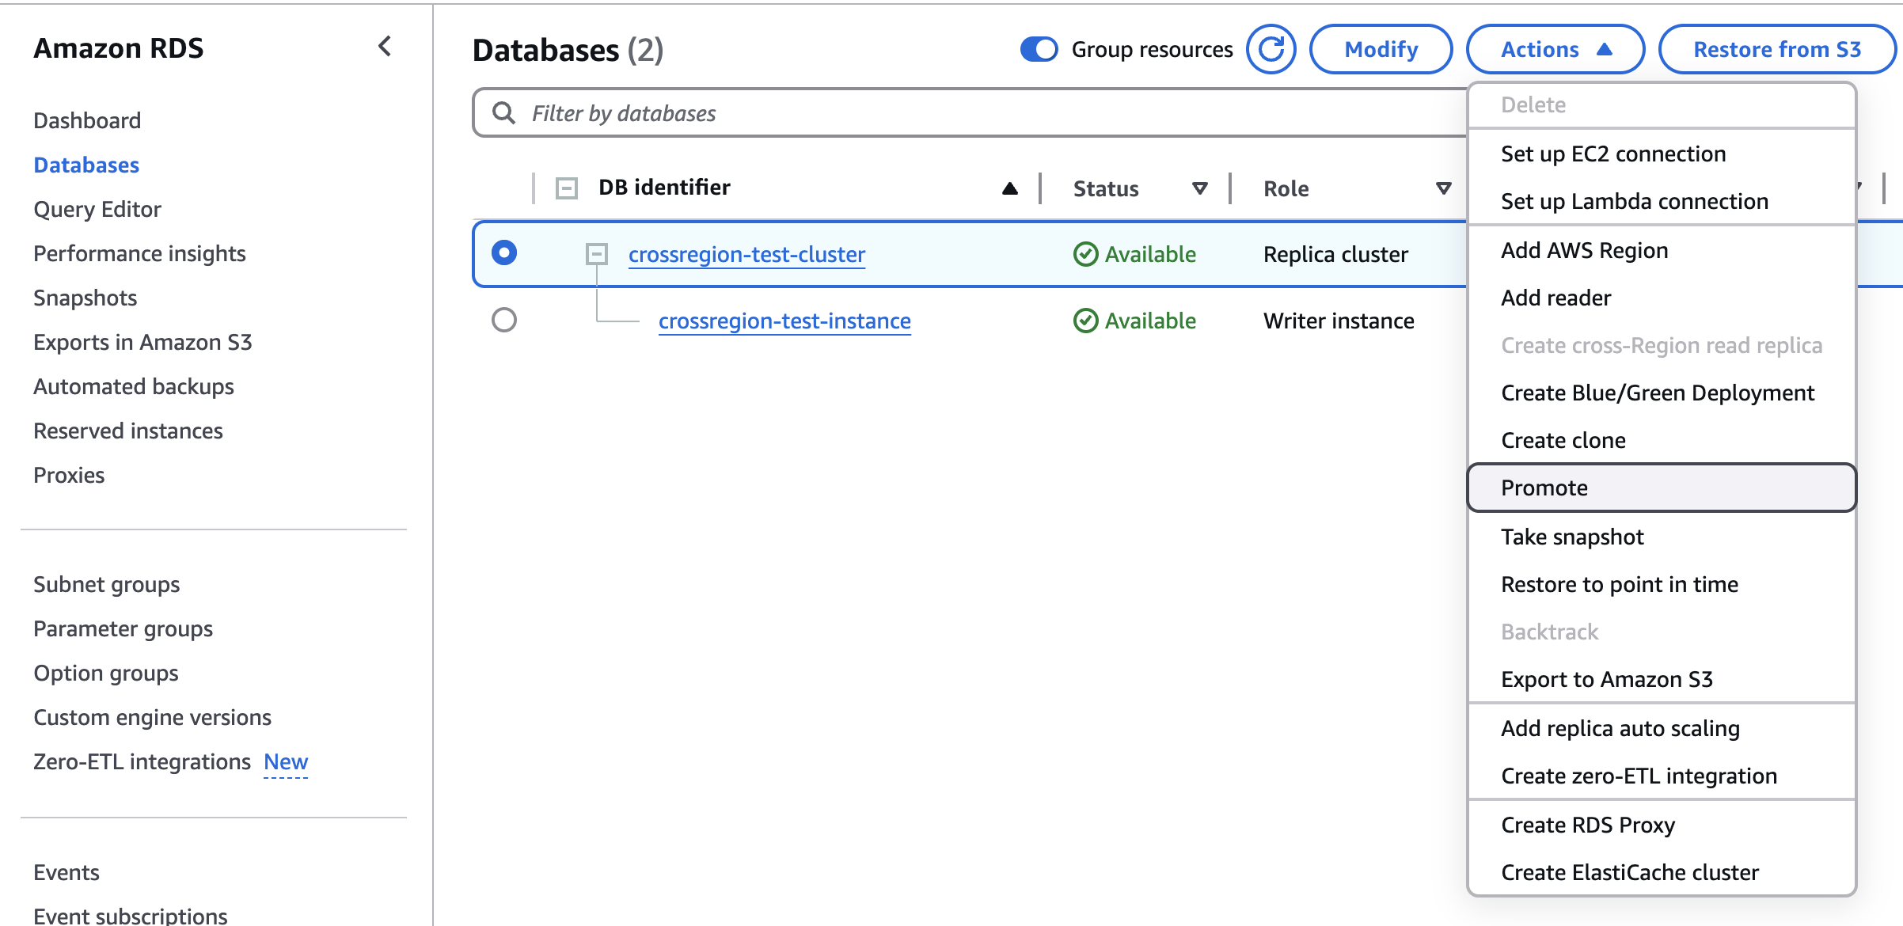Select crossregion-test-instance radio button
This screenshot has height=926, width=1903.
[x=504, y=320]
